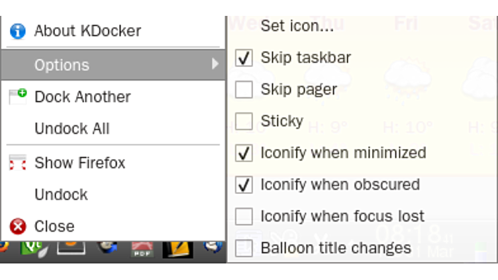Open the Set icon... entry

coord(297,26)
